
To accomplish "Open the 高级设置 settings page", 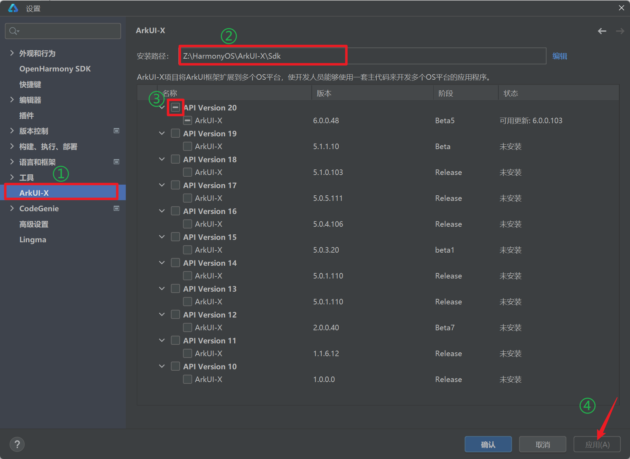I will pyautogui.click(x=34, y=224).
